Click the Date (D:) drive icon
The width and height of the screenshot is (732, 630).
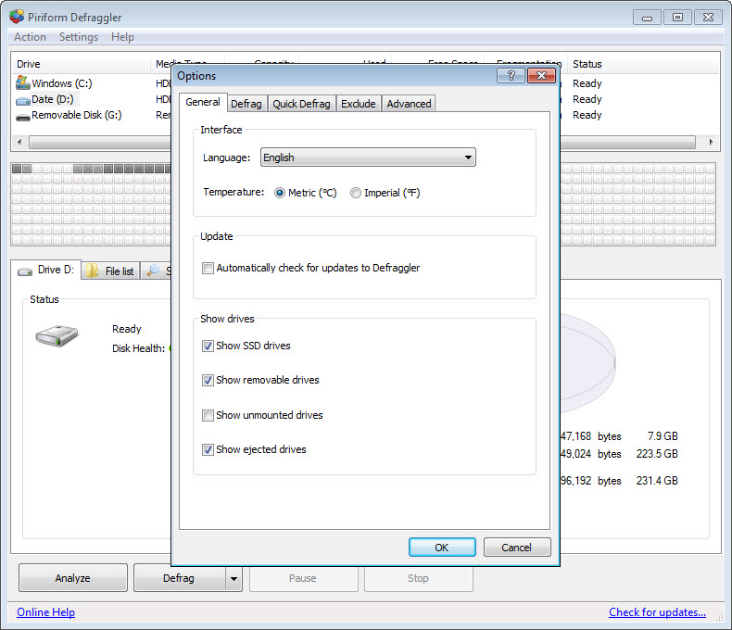coord(23,100)
